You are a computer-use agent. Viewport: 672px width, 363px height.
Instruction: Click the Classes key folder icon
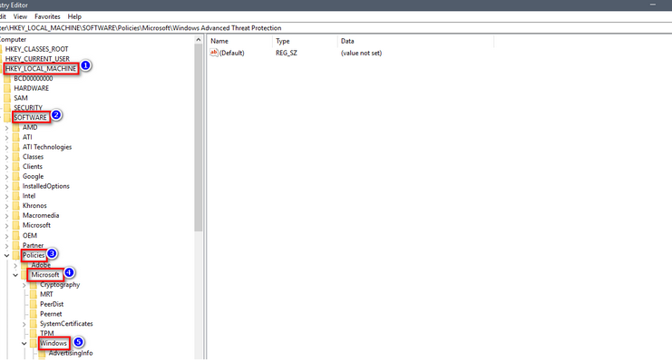click(15, 157)
